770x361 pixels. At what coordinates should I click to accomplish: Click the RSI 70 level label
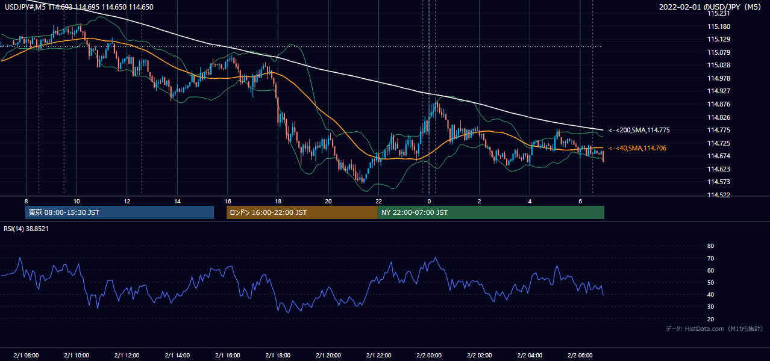click(x=710, y=258)
